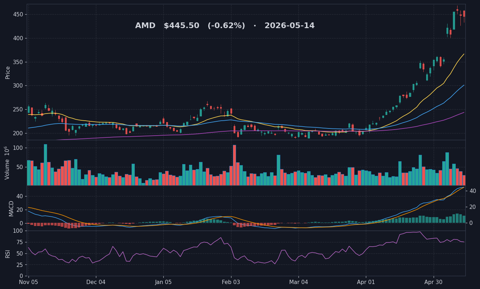The image size is (480, 289).
Task: Click the 250 price axis tick
Action: (18, 109)
